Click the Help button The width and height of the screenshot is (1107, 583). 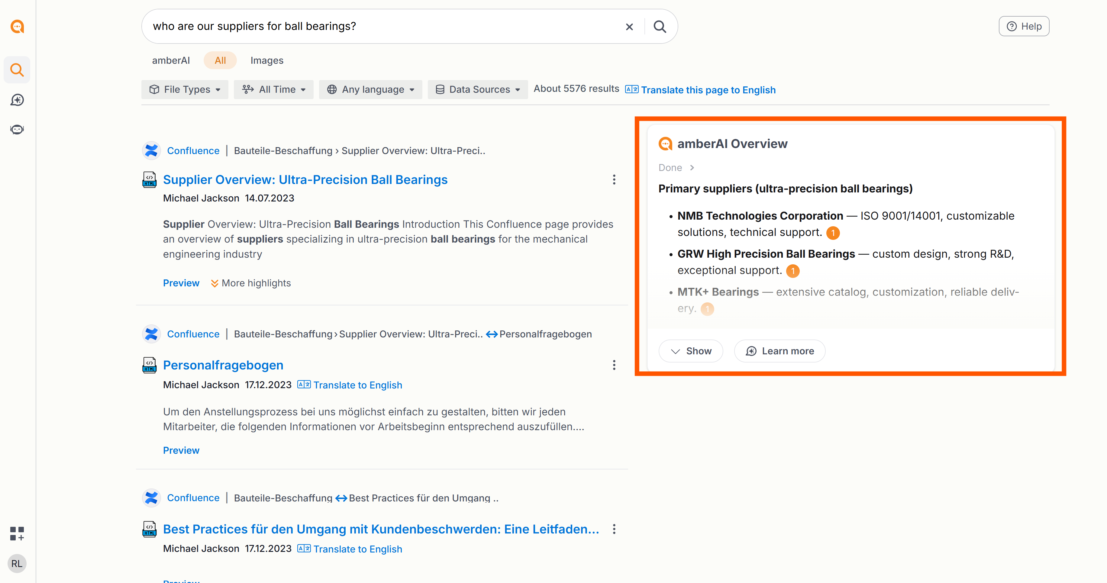pyautogui.click(x=1024, y=27)
